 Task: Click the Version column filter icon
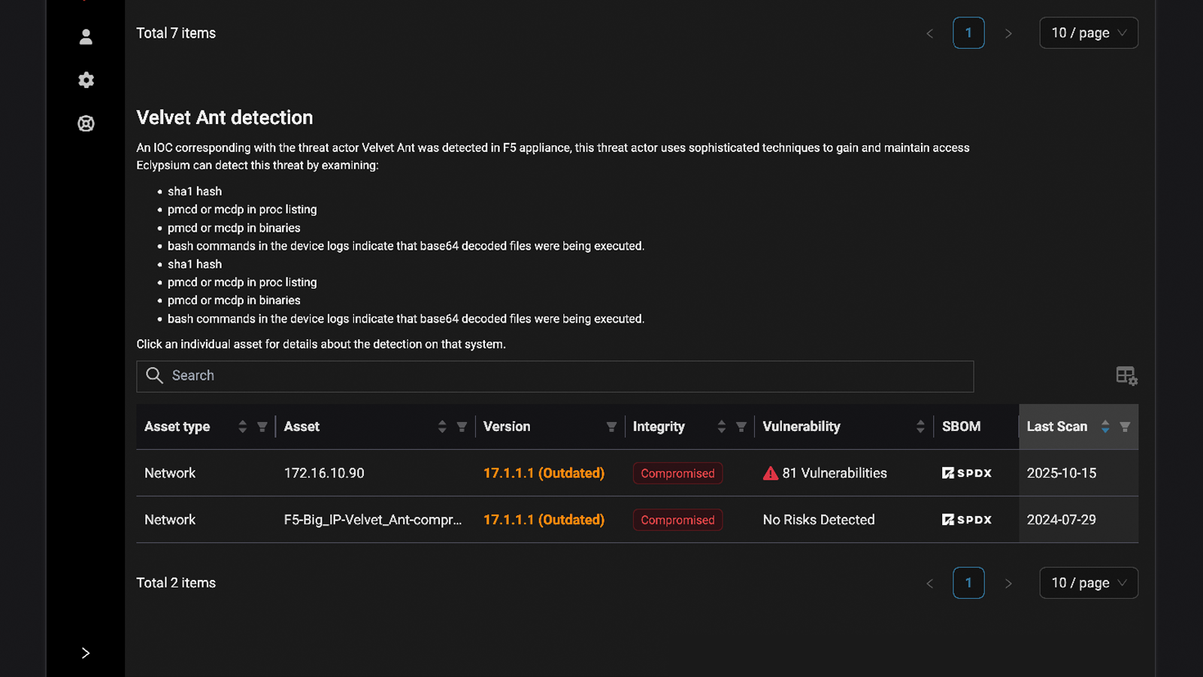point(611,427)
